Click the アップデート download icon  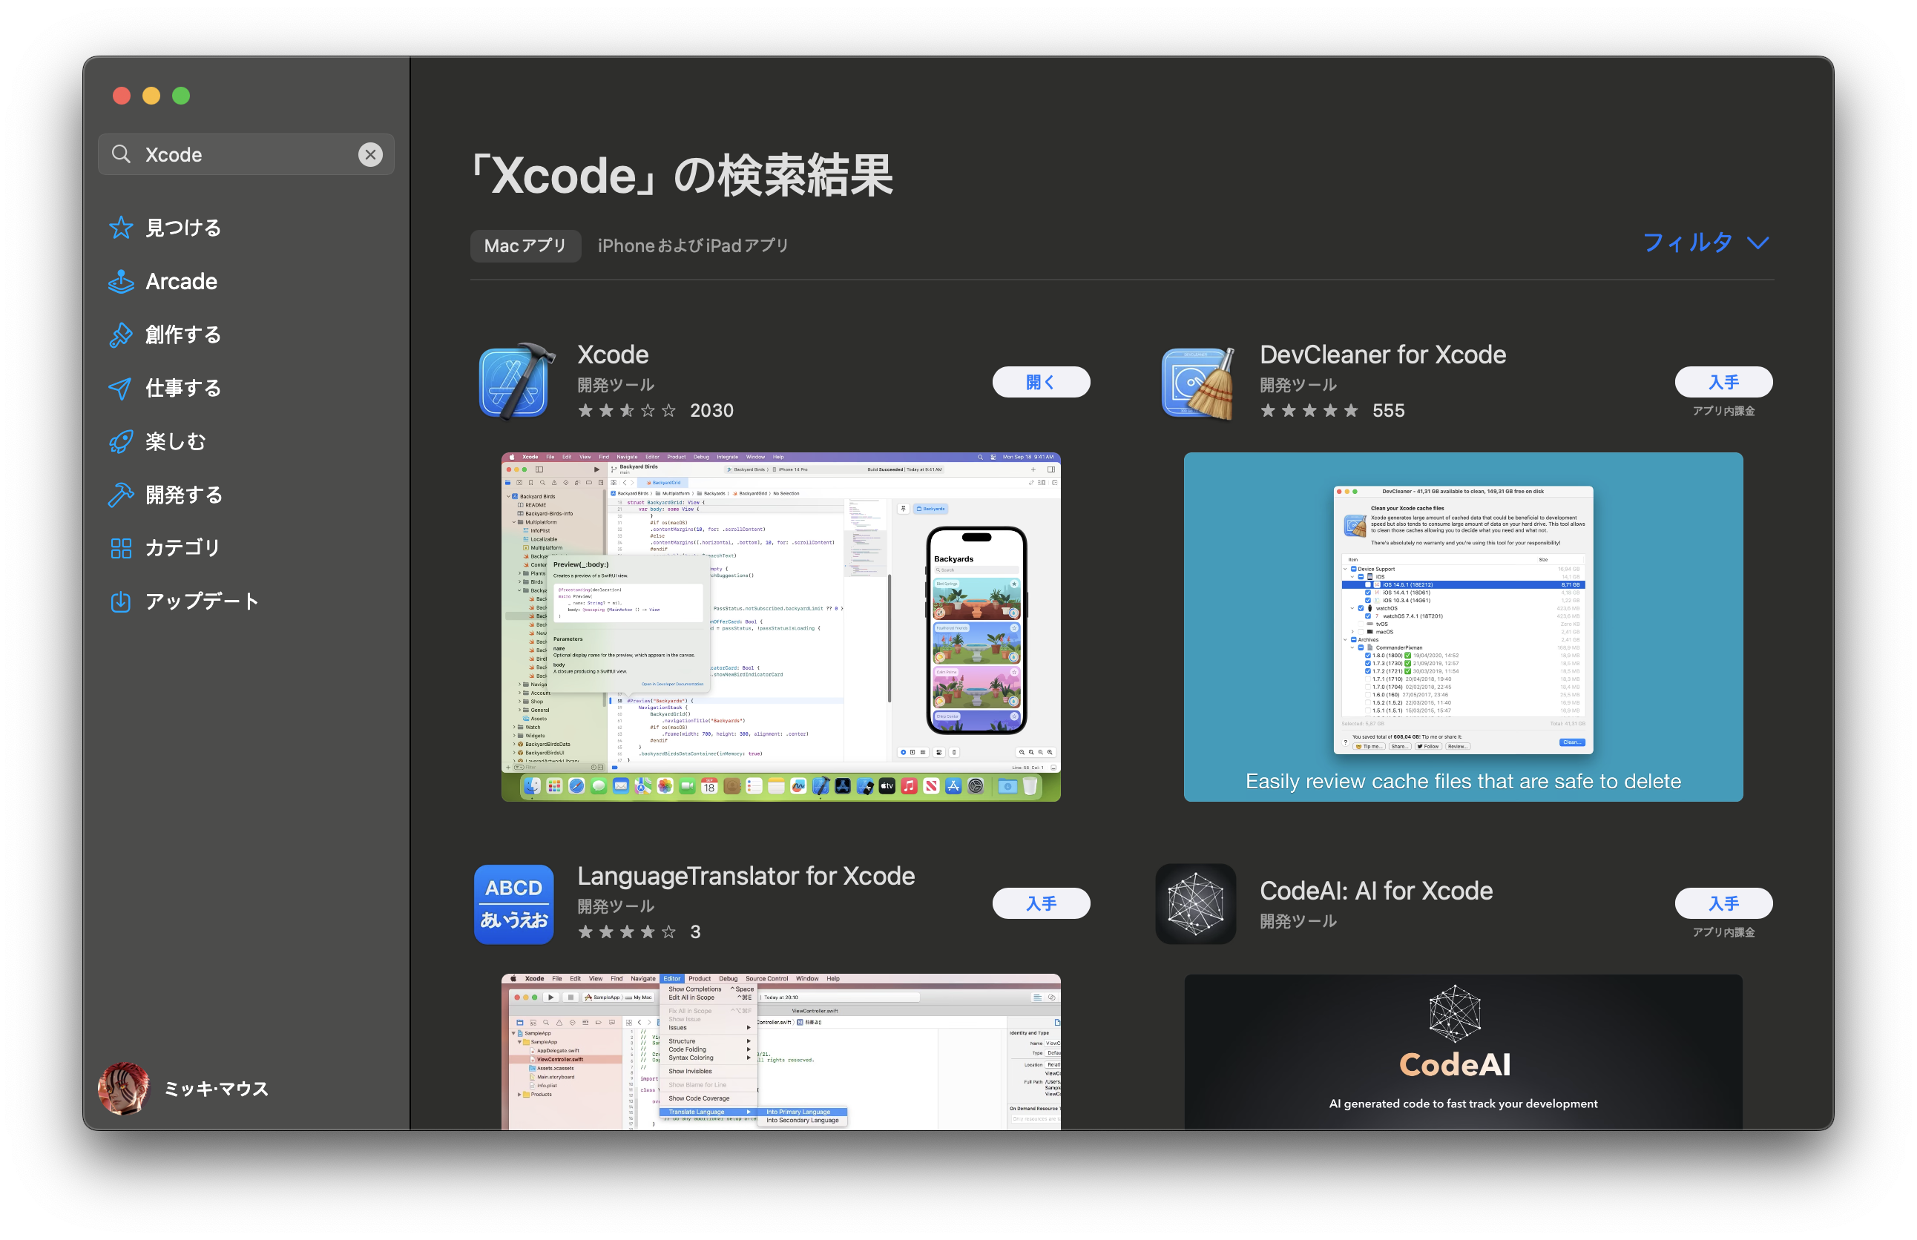pyautogui.click(x=121, y=601)
